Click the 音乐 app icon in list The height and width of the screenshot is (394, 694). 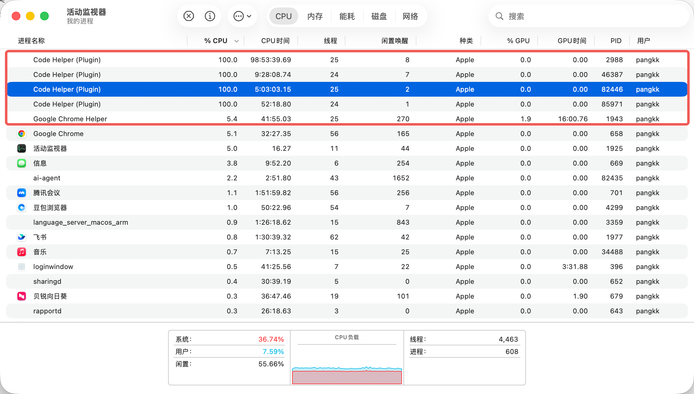(x=22, y=252)
